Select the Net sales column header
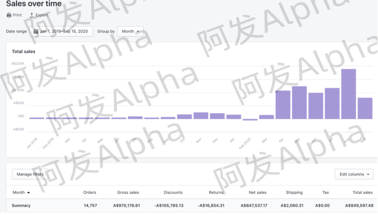This screenshot has width=378, height=215. pyautogui.click(x=257, y=192)
